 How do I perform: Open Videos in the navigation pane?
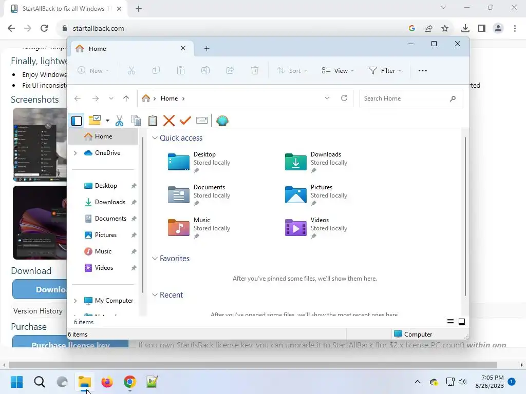click(x=104, y=268)
